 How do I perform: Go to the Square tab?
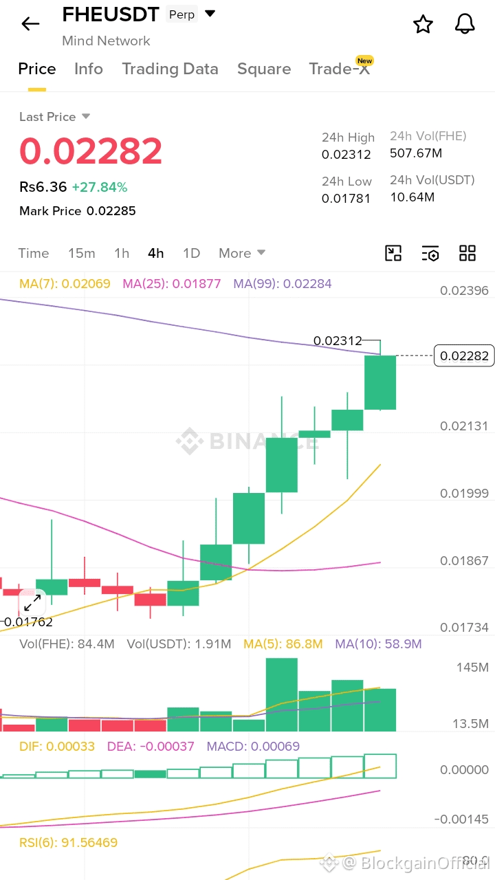tap(264, 69)
